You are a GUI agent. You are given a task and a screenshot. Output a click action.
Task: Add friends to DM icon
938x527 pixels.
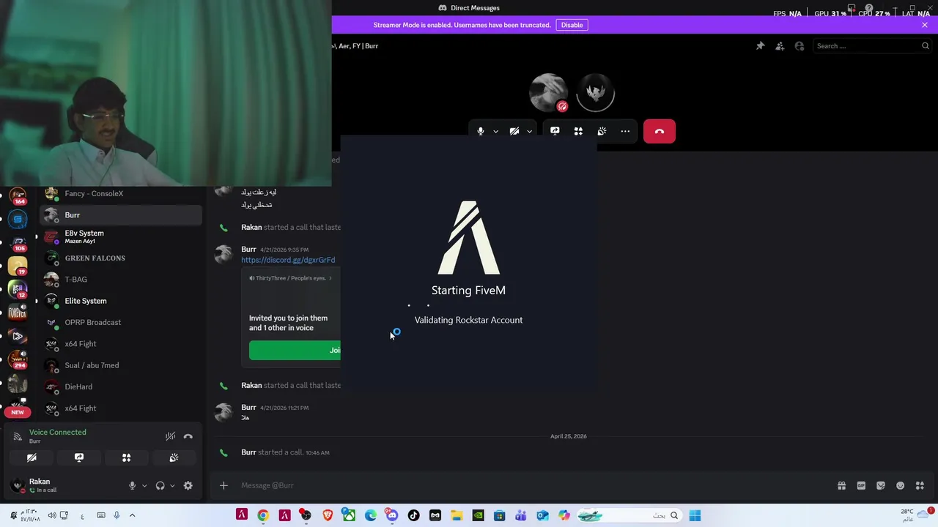click(780, 46)
